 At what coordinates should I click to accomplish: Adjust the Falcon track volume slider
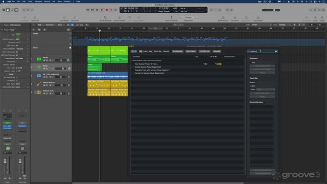(x=60, y=60)
